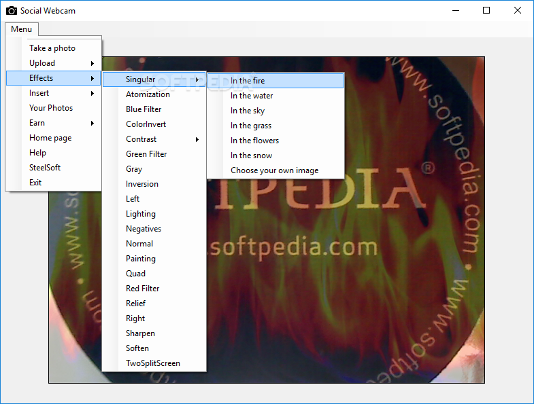Apply the Atomization effect
The height and width of the screenshot is (404, 534).
tap(154, 94)
